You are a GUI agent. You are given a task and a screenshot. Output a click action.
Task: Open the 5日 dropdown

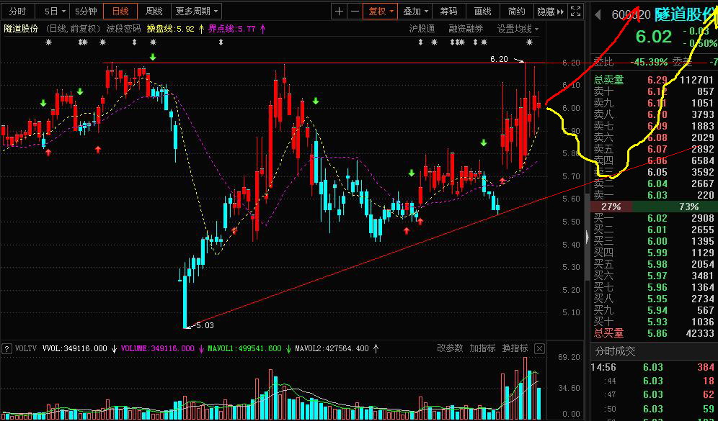[55, 12]
